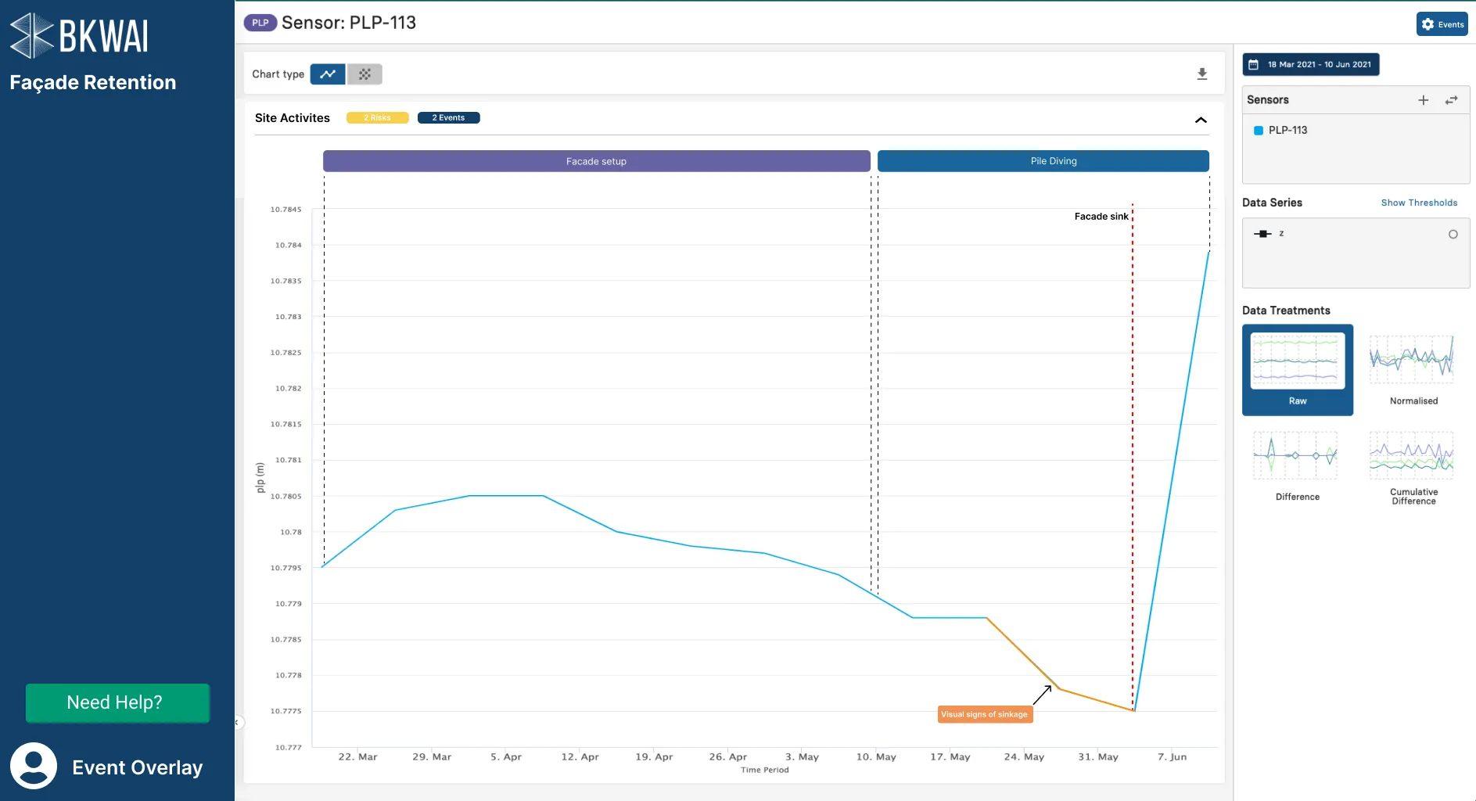Click the calendar icon in date range

[x=1254, y=65]
